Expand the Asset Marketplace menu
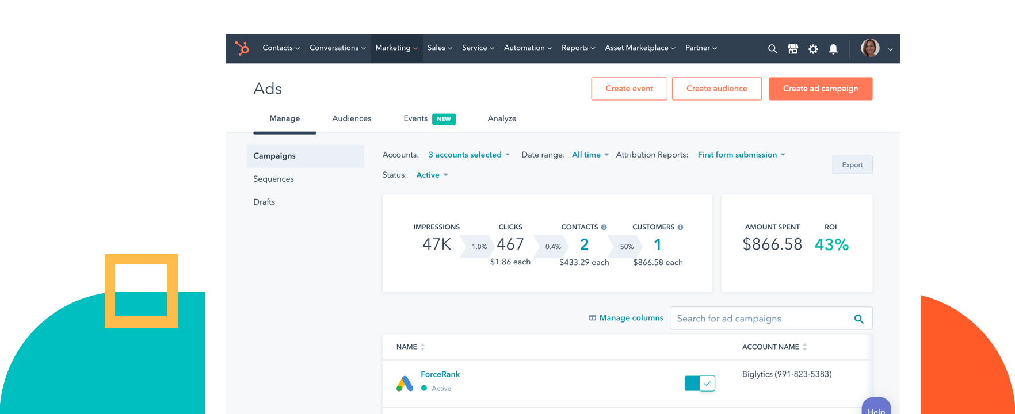Screen dimensions: 1015x414 [640, 48]
